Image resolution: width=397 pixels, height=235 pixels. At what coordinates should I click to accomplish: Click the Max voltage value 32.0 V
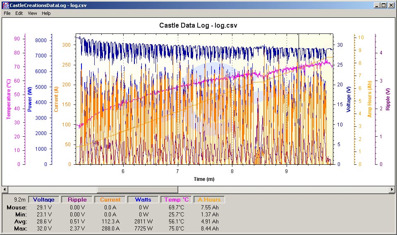pyautogui.click(x=44, y=228)
